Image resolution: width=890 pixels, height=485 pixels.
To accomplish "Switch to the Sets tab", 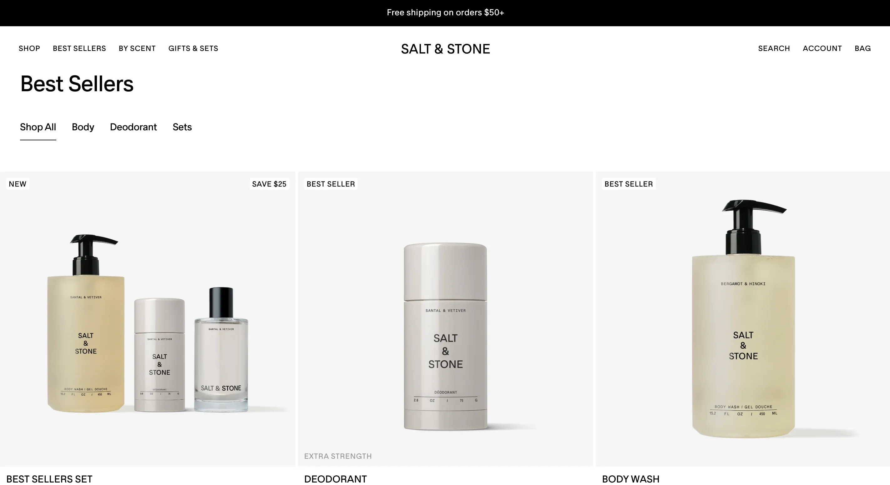I will [x=182, y=127].
